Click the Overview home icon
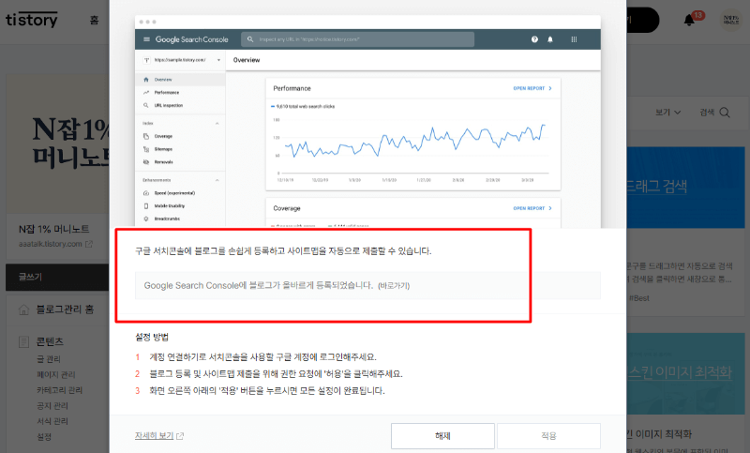The width and height of the screenshot is (750, 453). [146, 80]
